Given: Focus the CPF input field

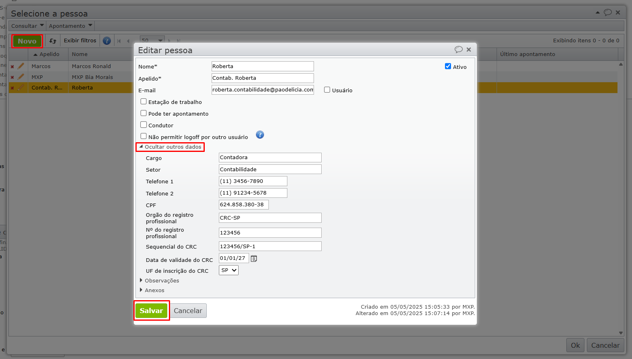Looking at the screenshot, I should tap(244, 205).
